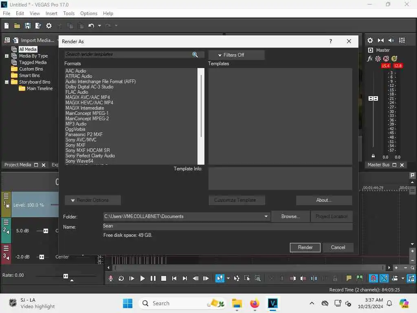The width and height of the screenshot is (417, 313).
Task: Expand the Media By Type tree node
Action: (x=7, y=56)
